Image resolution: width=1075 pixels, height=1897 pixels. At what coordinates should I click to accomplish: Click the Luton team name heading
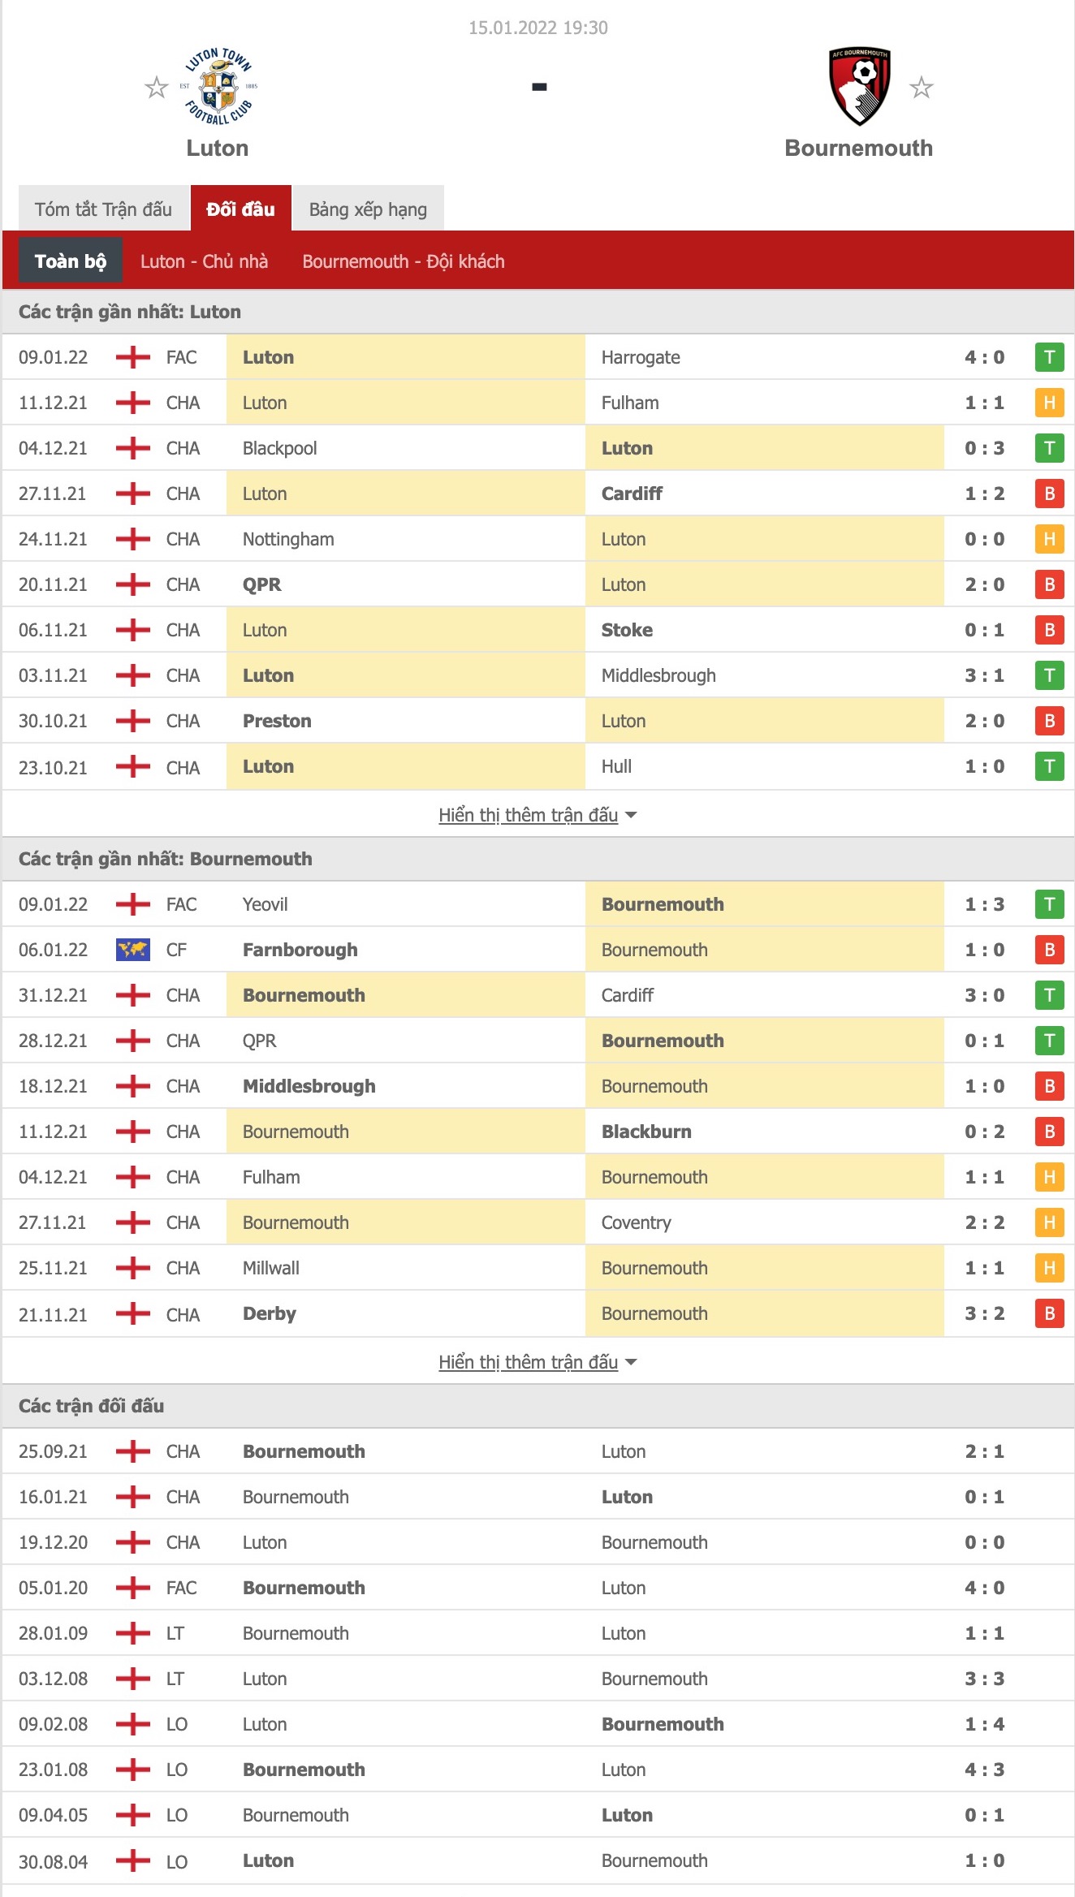(x=218, y=148)
